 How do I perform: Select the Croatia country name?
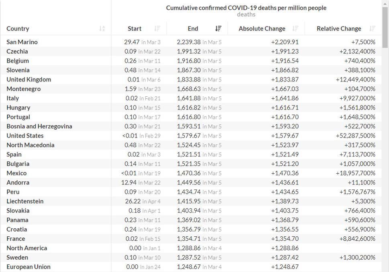pyautogui.click(x=16, y=229)
